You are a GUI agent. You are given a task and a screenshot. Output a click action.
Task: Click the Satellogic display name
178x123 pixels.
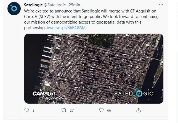pyautogui.click(x=33, y=5)
